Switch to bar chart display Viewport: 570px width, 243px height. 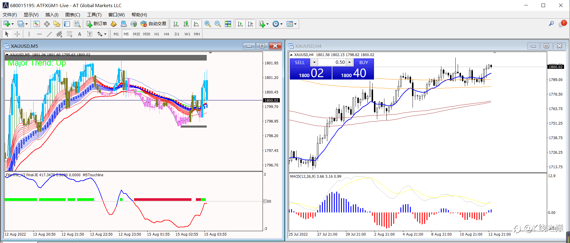176,24
